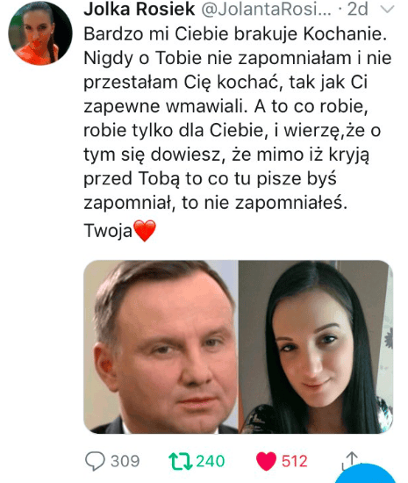408x483 pixels.
Task: Open Jolka Rosiek's round profile avatar
Action: pos(40,33)
